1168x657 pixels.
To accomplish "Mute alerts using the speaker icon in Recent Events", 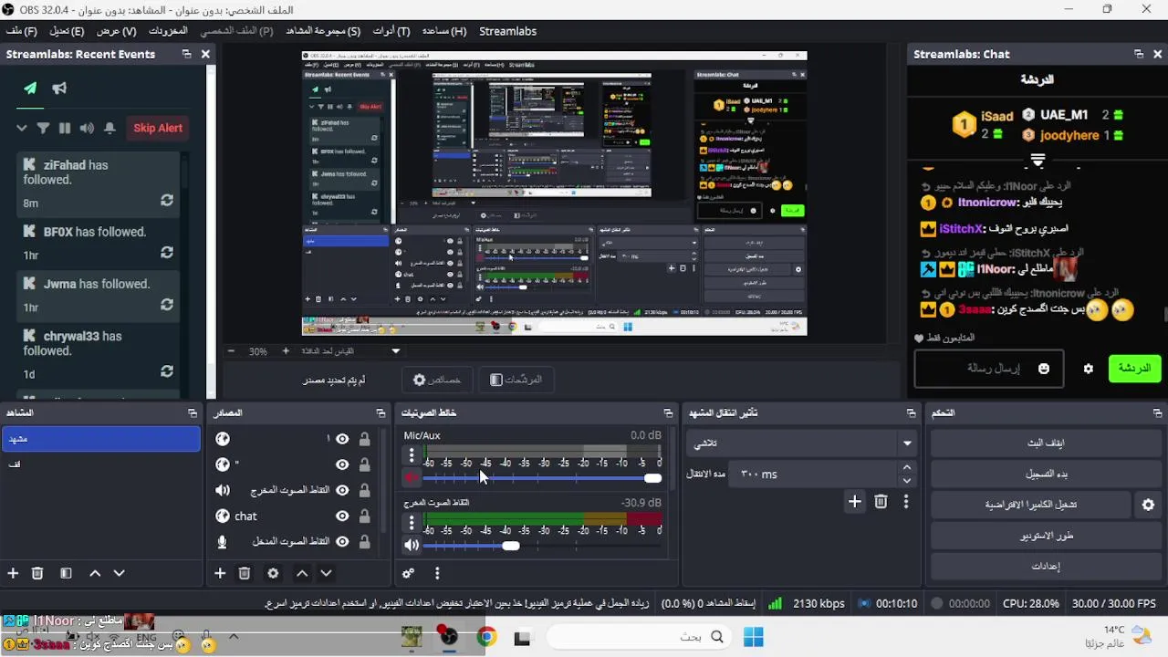I will coord(87,128).
